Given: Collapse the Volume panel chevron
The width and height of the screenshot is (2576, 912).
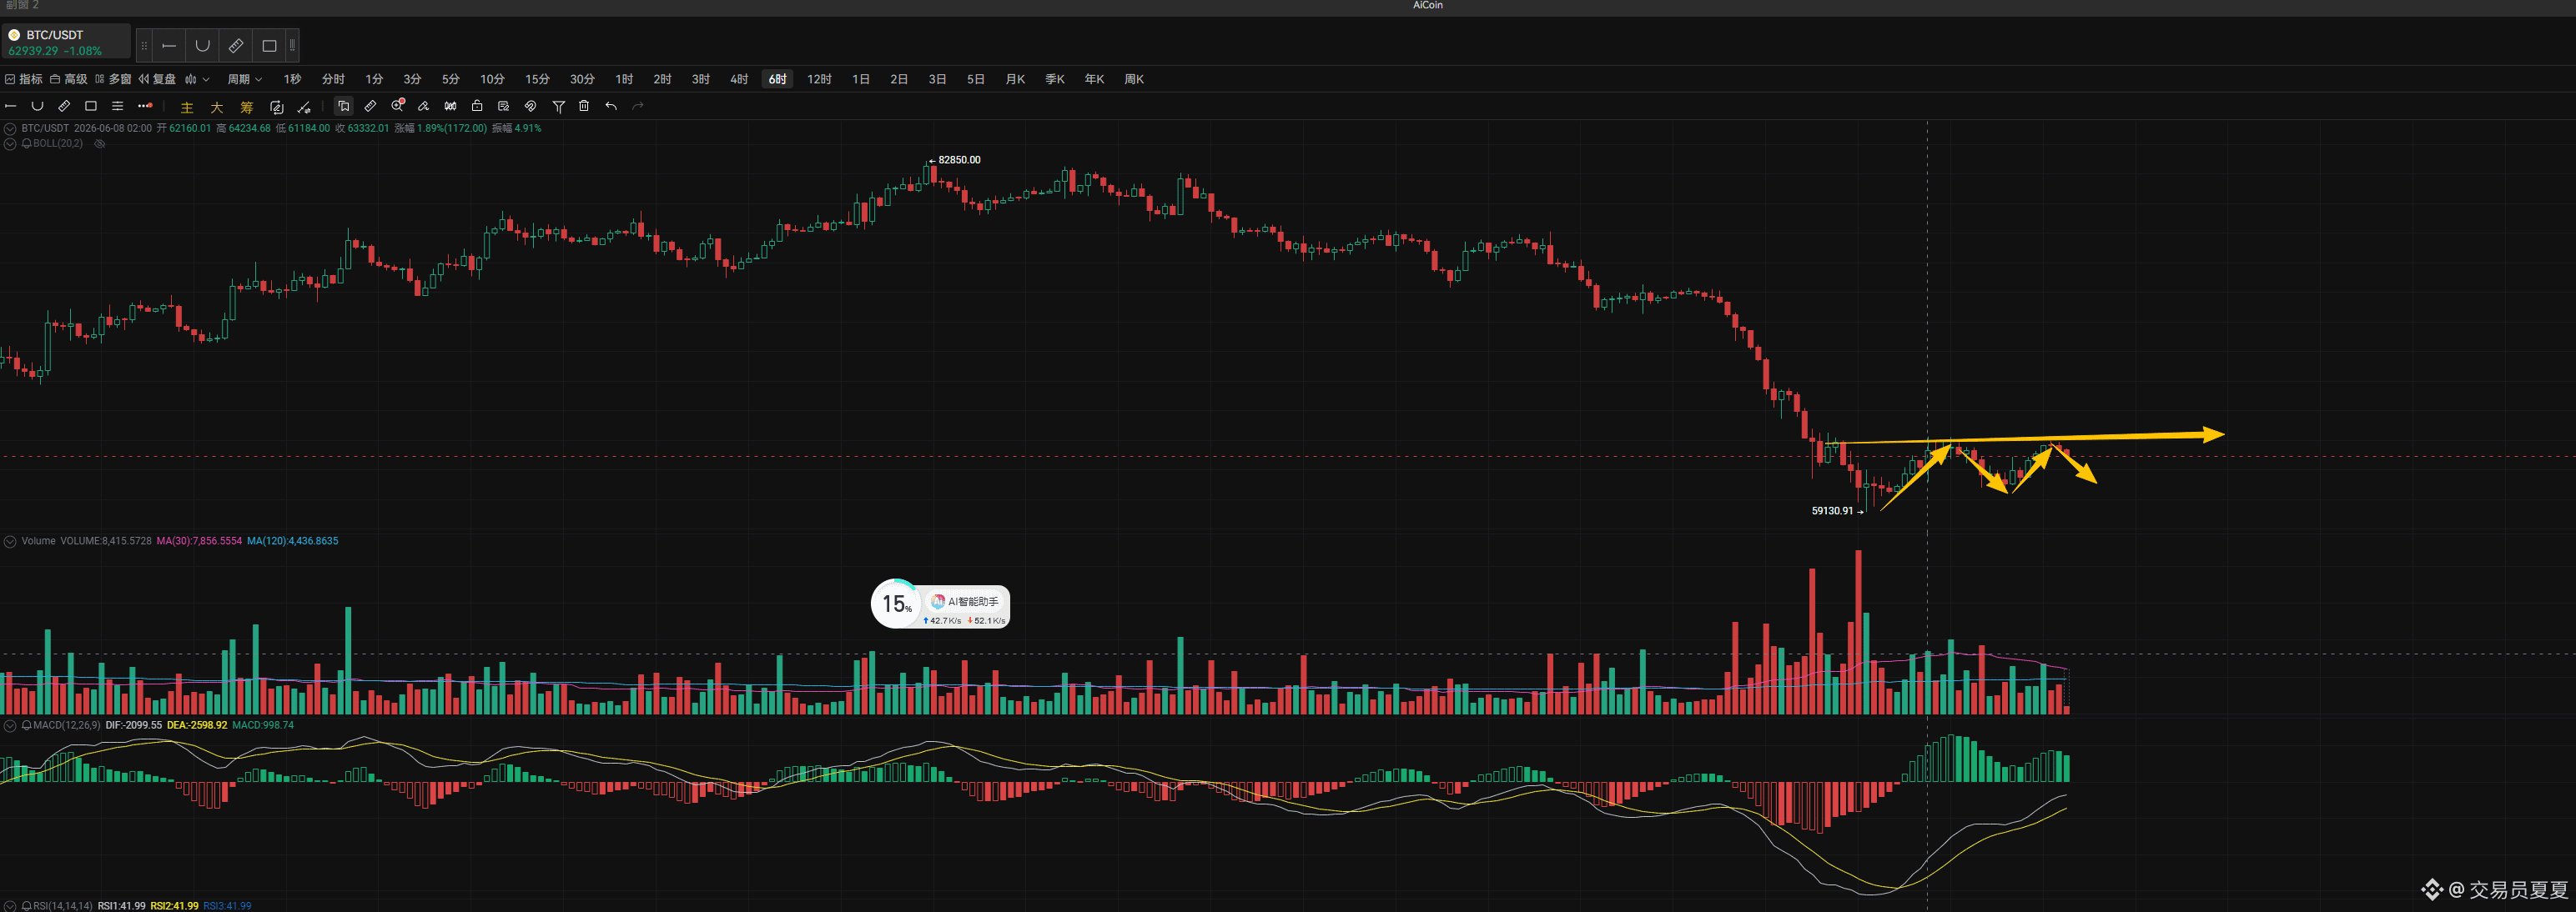Looking at the screenshot, I should coord(10,540).
